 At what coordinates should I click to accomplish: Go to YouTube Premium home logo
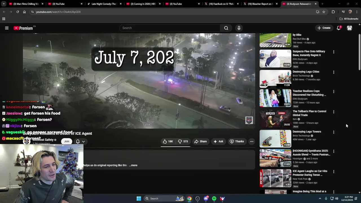pyautogui.click(x=24, y=28)
